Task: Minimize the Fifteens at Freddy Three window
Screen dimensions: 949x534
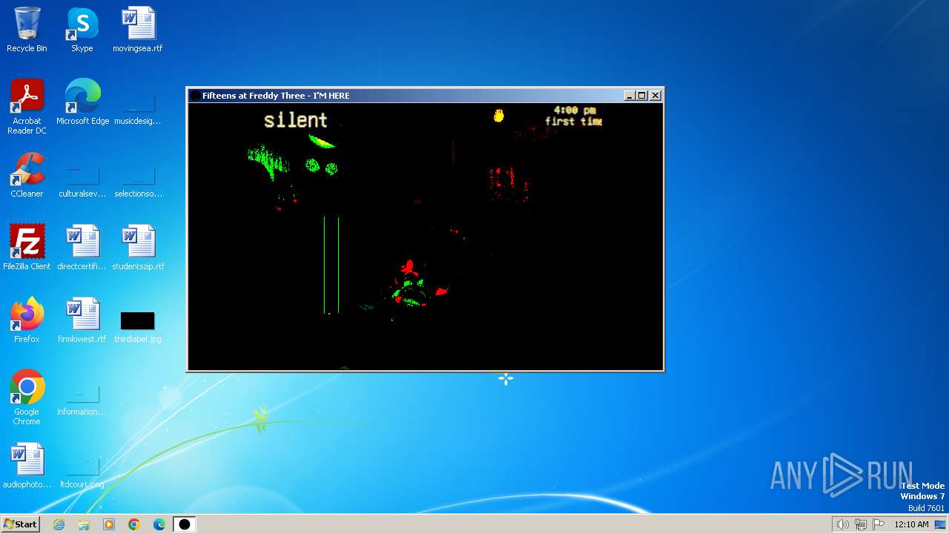Action: [x=630, y=96]
